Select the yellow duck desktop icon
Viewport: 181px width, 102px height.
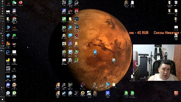coord(8,60)
